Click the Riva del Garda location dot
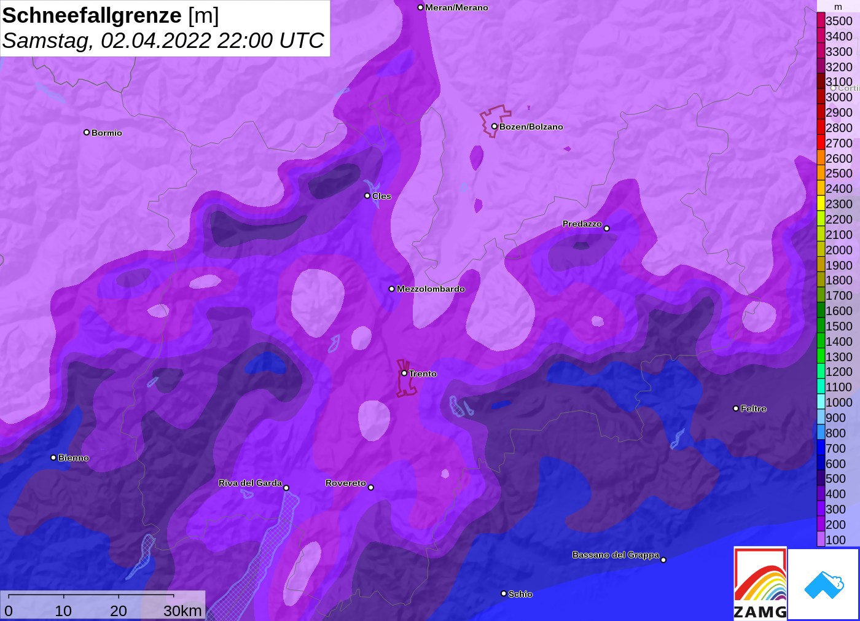Screen dimensions: 860x621 click(x=286, y=488)
